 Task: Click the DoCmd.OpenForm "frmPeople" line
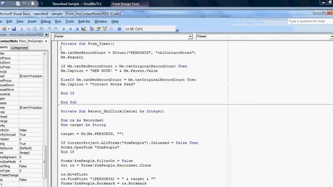pyautogui.click(x=90, y=148)
